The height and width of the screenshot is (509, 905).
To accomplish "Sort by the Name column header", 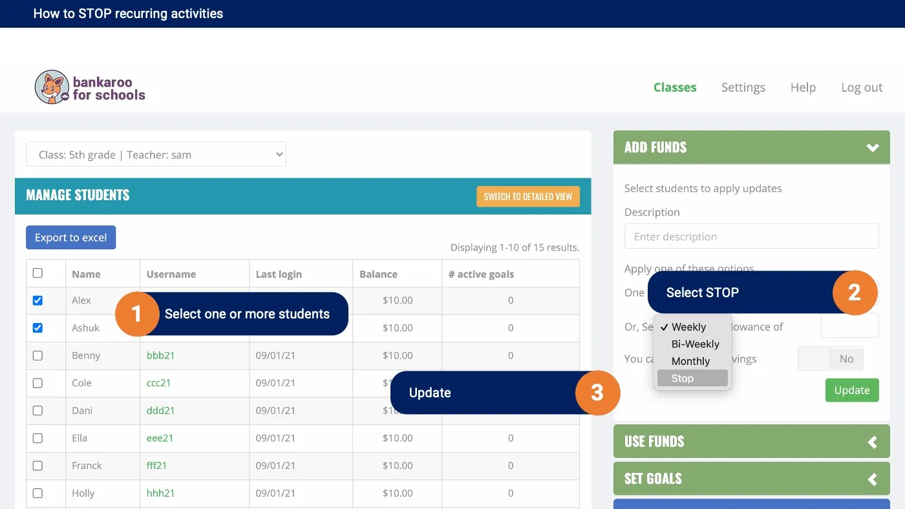I will pos(86,274).
